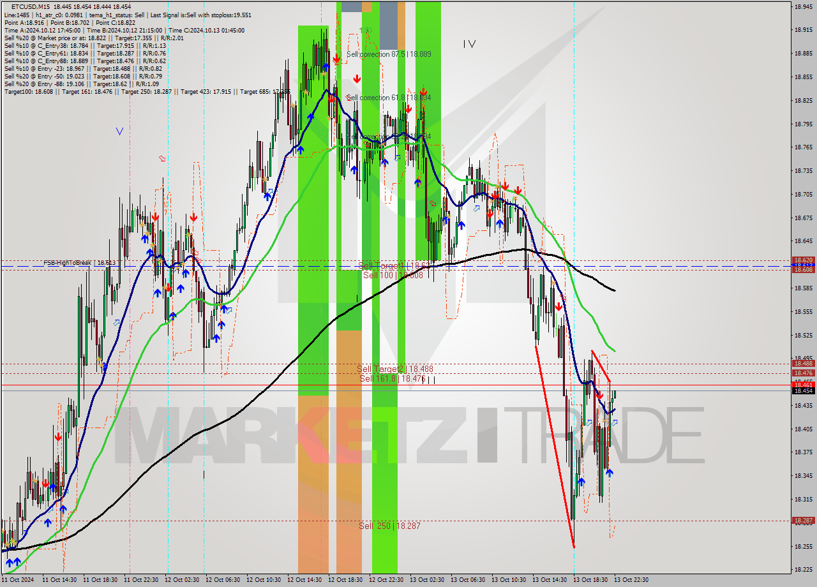Image resolution: width=817 pixels, height=587 pixels.
Task: Click the red 18.461 price tag on axis
Action: [803, 385]
